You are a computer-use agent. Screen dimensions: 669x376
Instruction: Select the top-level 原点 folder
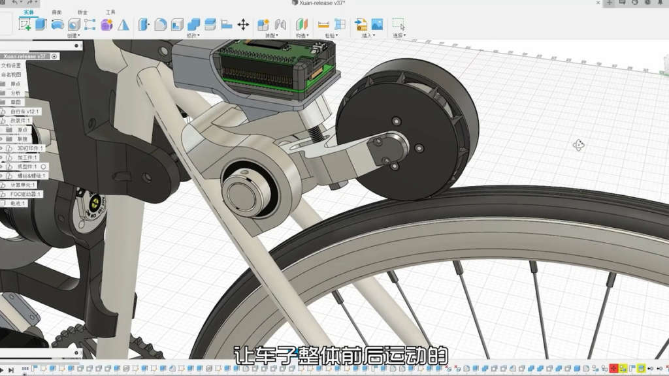(x=16, y=84)
